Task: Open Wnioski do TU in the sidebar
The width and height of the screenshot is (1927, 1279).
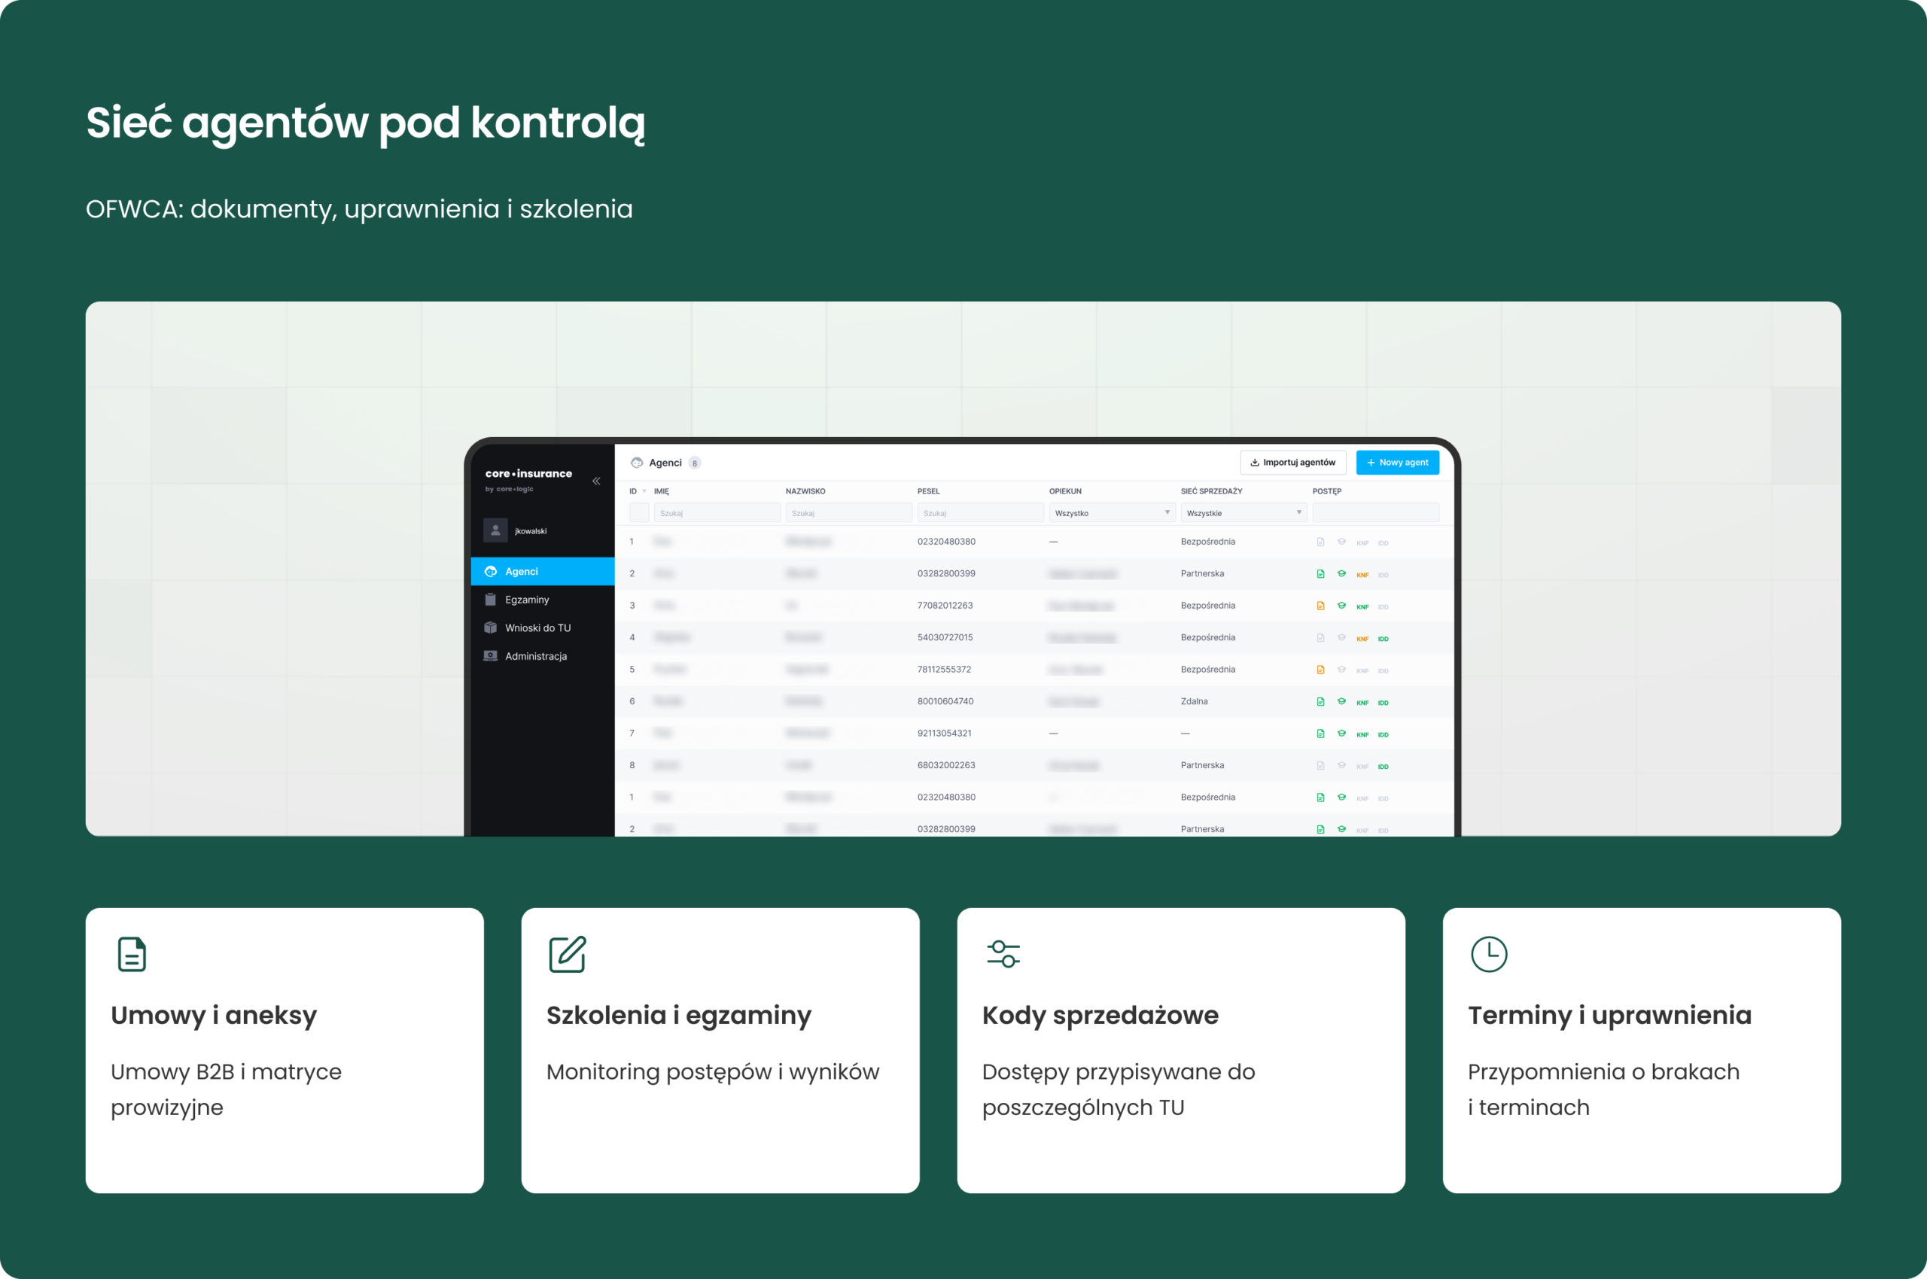Action: 543,628
